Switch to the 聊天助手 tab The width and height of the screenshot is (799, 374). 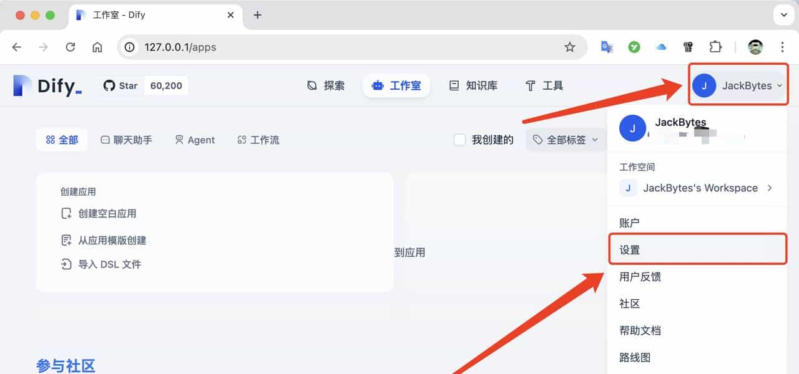tap(127, 140)
